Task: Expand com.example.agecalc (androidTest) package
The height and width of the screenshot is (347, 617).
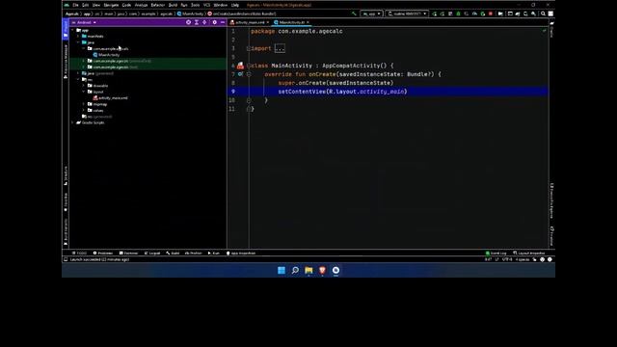Action: coord(84,61)
